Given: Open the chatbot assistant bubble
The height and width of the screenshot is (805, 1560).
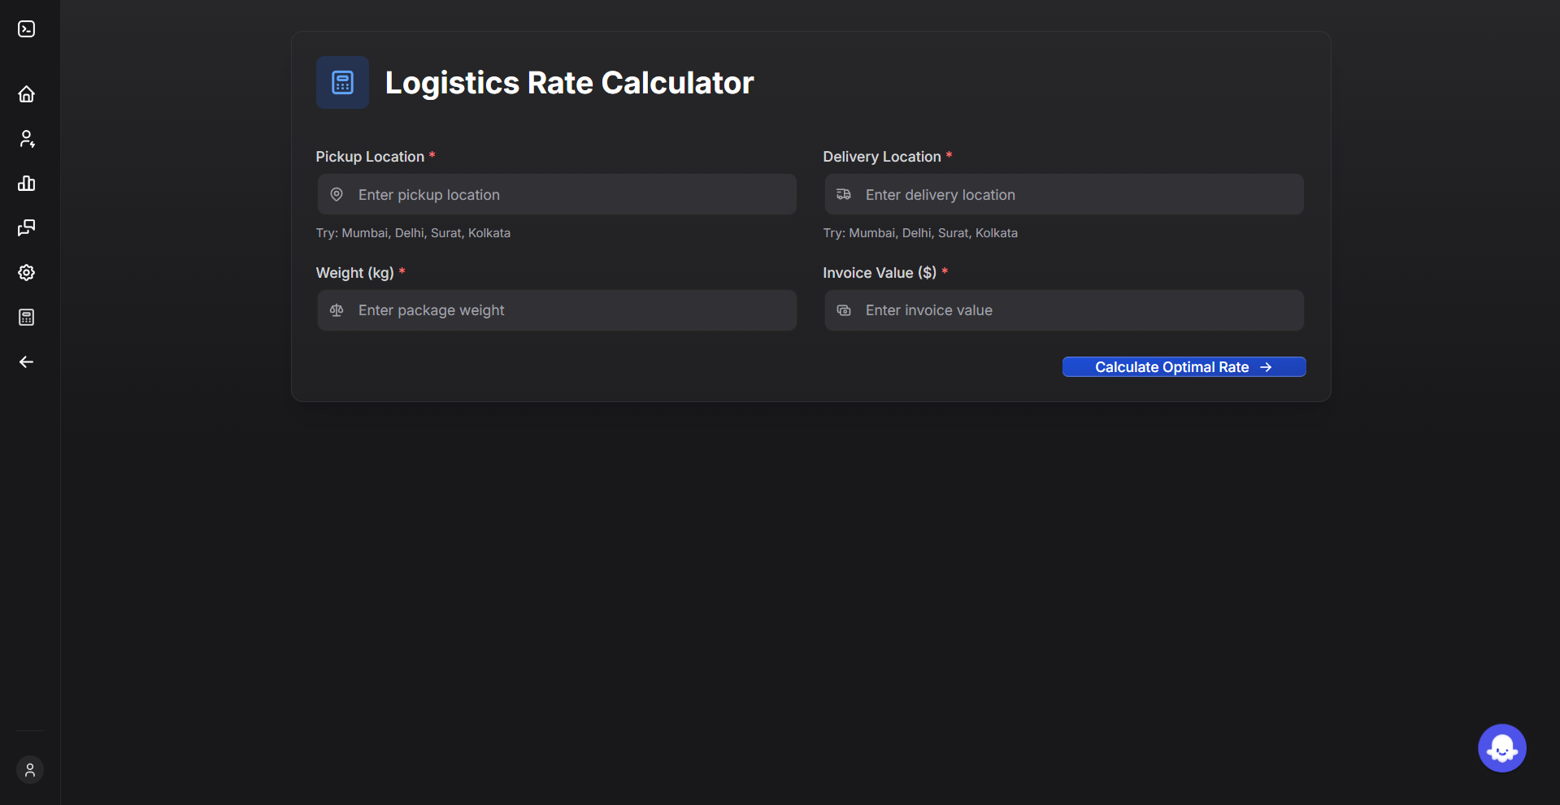Looking at the screenshot, I should pos(1501,748).
